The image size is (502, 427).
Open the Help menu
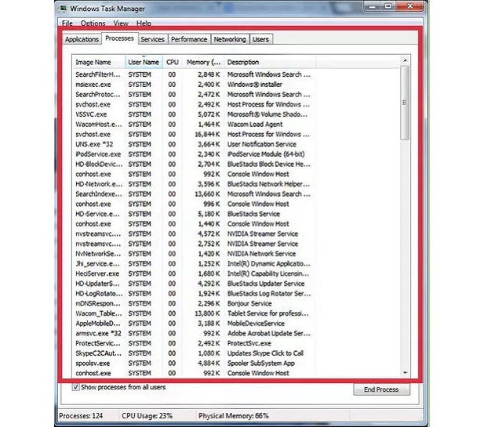[144, 23]
